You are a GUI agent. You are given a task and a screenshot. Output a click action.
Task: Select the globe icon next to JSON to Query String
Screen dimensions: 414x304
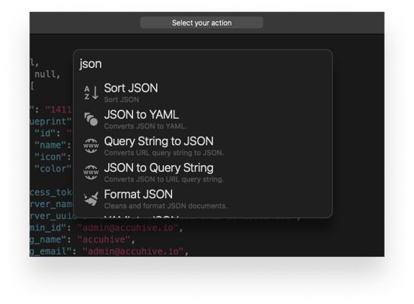tap(91, 172)
